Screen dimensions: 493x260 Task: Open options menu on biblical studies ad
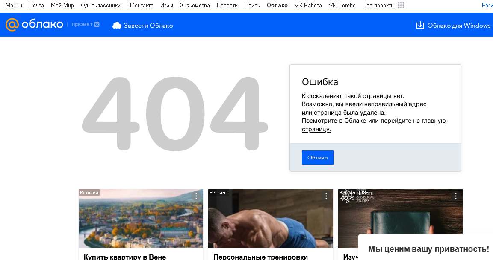[455, 196]
